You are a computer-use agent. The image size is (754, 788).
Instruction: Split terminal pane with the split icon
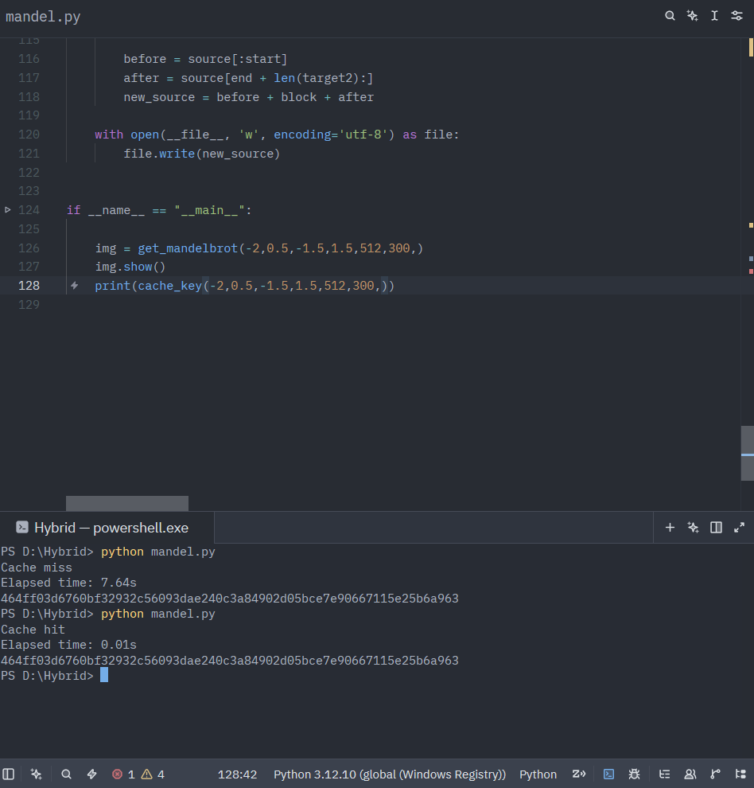[716, 528]
